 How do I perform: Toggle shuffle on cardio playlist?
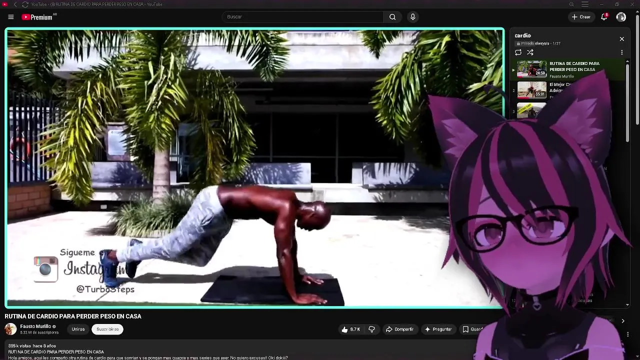[530, 52]
